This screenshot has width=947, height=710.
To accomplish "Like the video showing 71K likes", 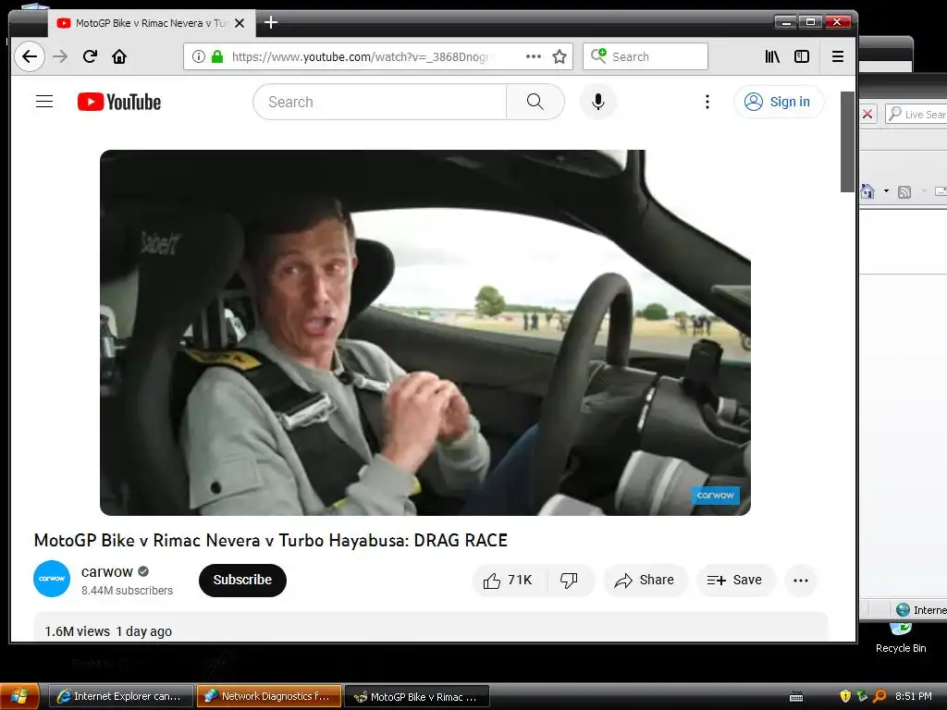I will pos(509,581).
